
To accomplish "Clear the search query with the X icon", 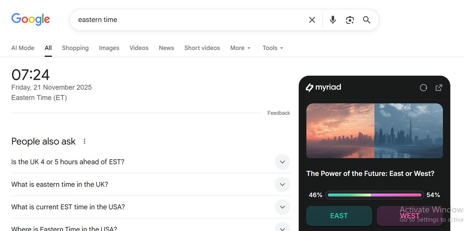I will pos(312,19).
